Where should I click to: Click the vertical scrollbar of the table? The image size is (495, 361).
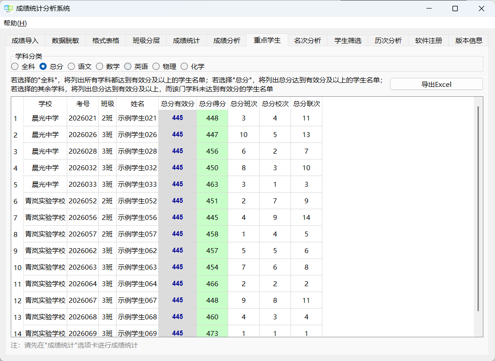[x=478, y=209]
